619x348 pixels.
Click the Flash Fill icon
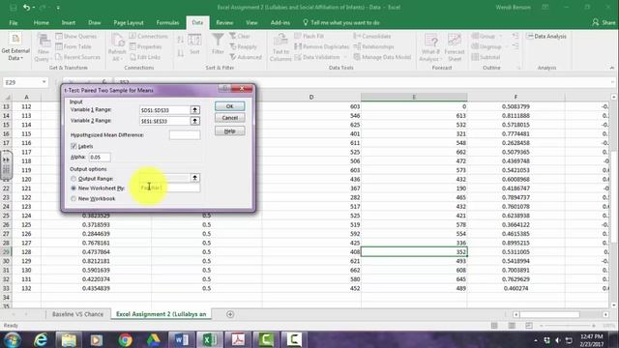(x=298, y=36)
